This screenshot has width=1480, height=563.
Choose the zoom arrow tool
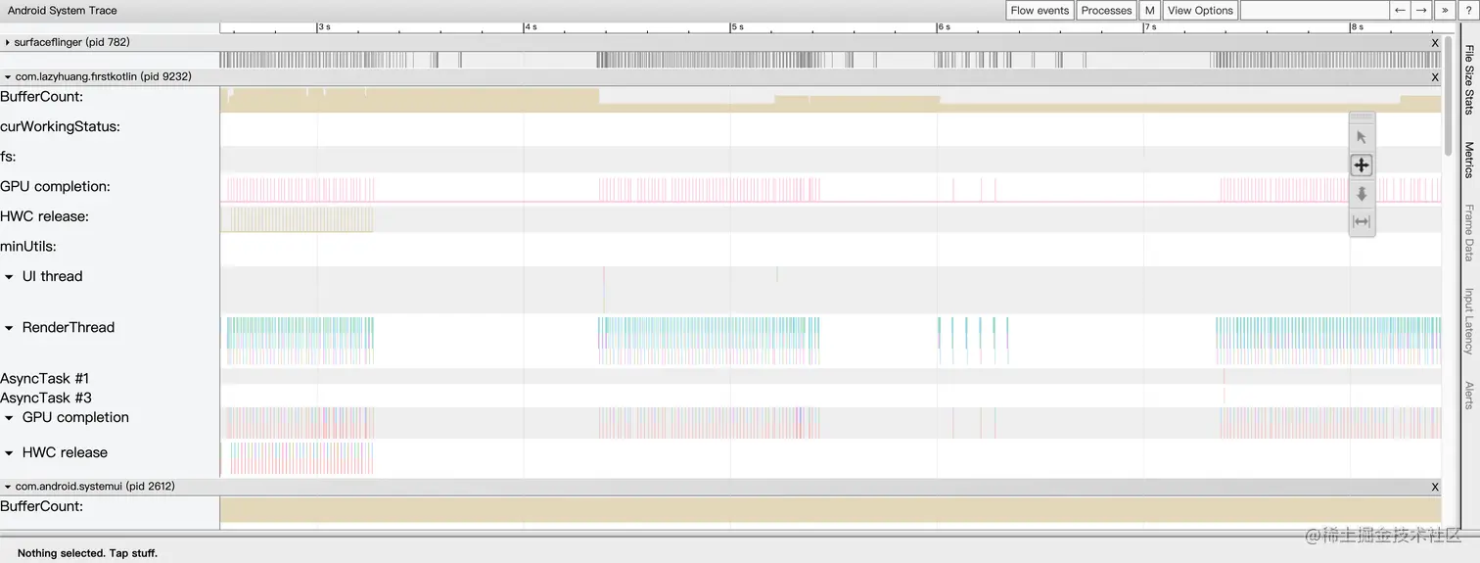click(1362, 194)
